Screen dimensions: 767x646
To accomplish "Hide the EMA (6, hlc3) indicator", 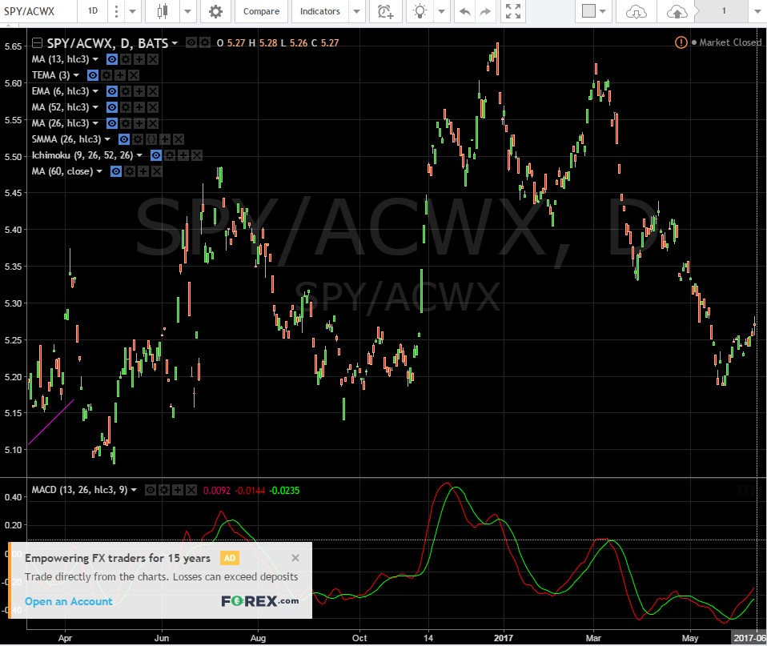I will (x=112, y=91).
